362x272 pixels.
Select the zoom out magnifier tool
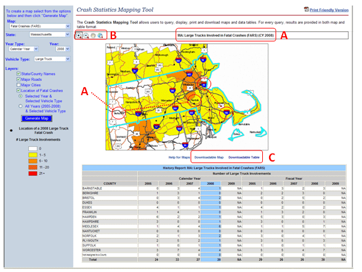[86, 36]
